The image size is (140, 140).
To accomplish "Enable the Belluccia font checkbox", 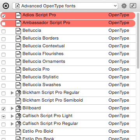I will (x=3, y=31).
